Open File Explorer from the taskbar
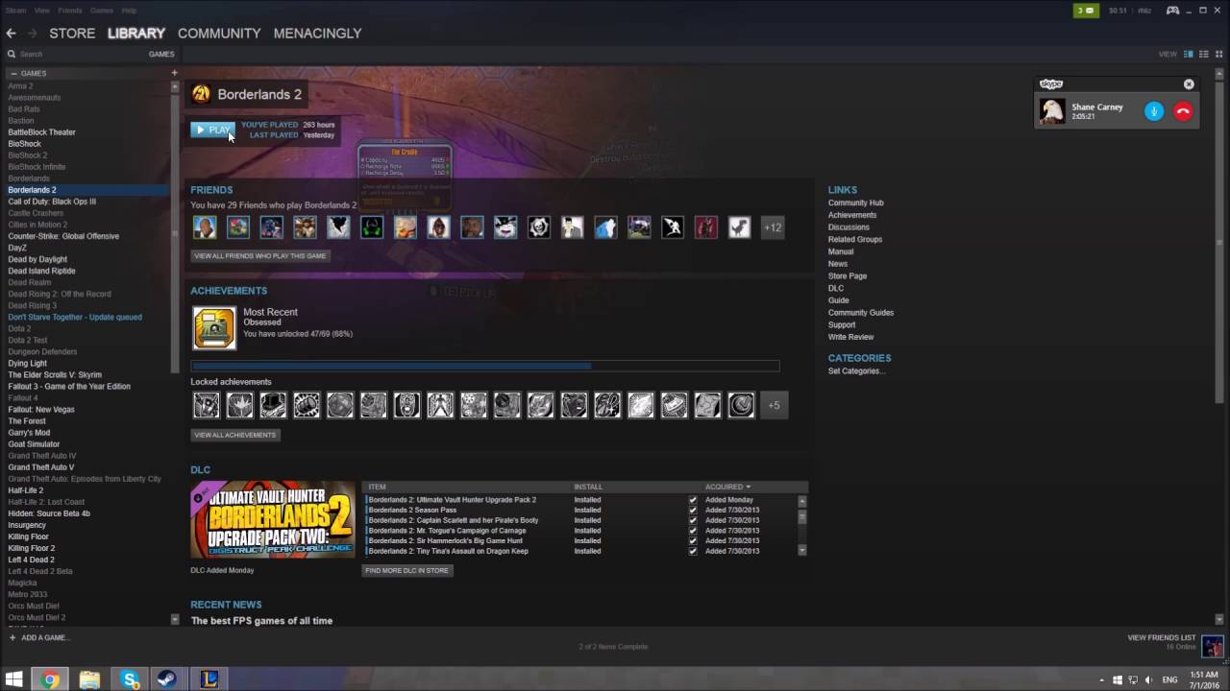The width and height of the screenshot is (1230, 691). point(89,679)
